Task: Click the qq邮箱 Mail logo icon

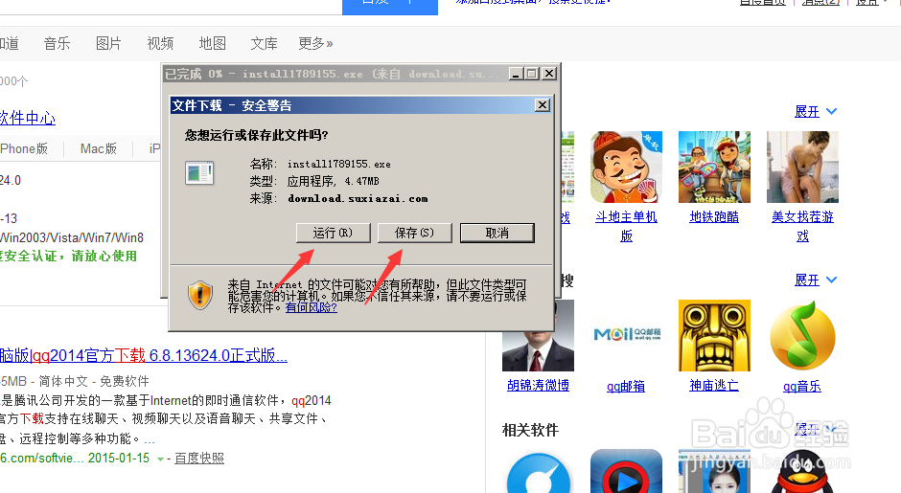Action: [x=626, y=335]
